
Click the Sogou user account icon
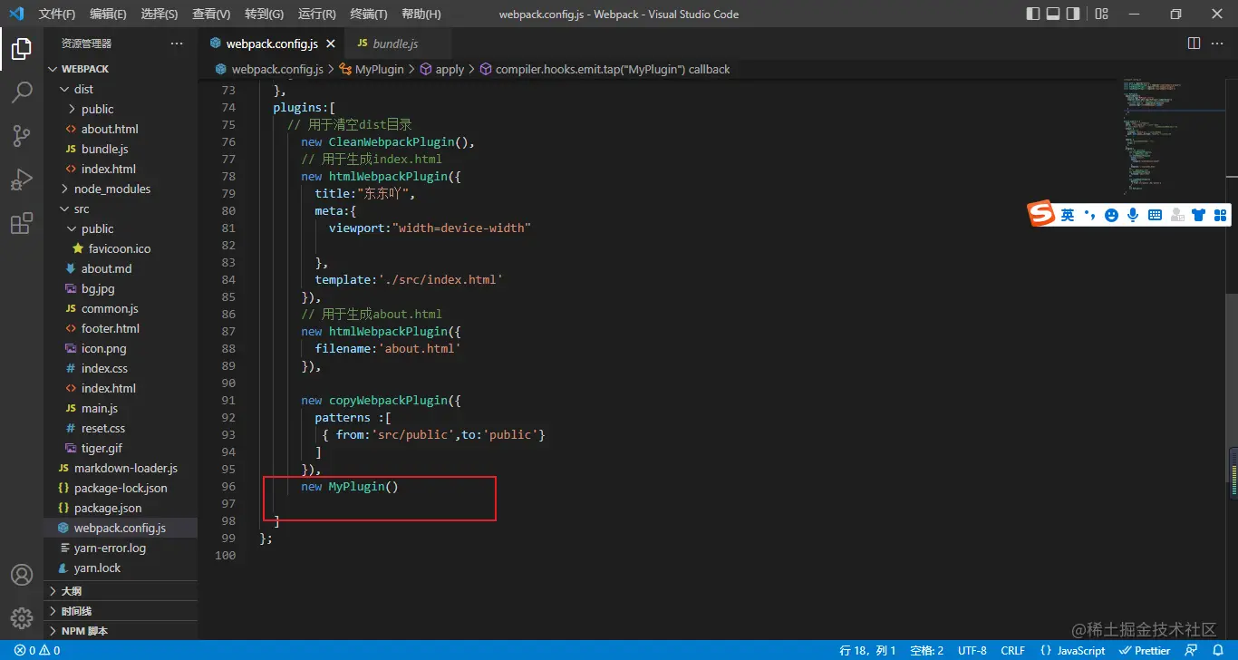1177,215
